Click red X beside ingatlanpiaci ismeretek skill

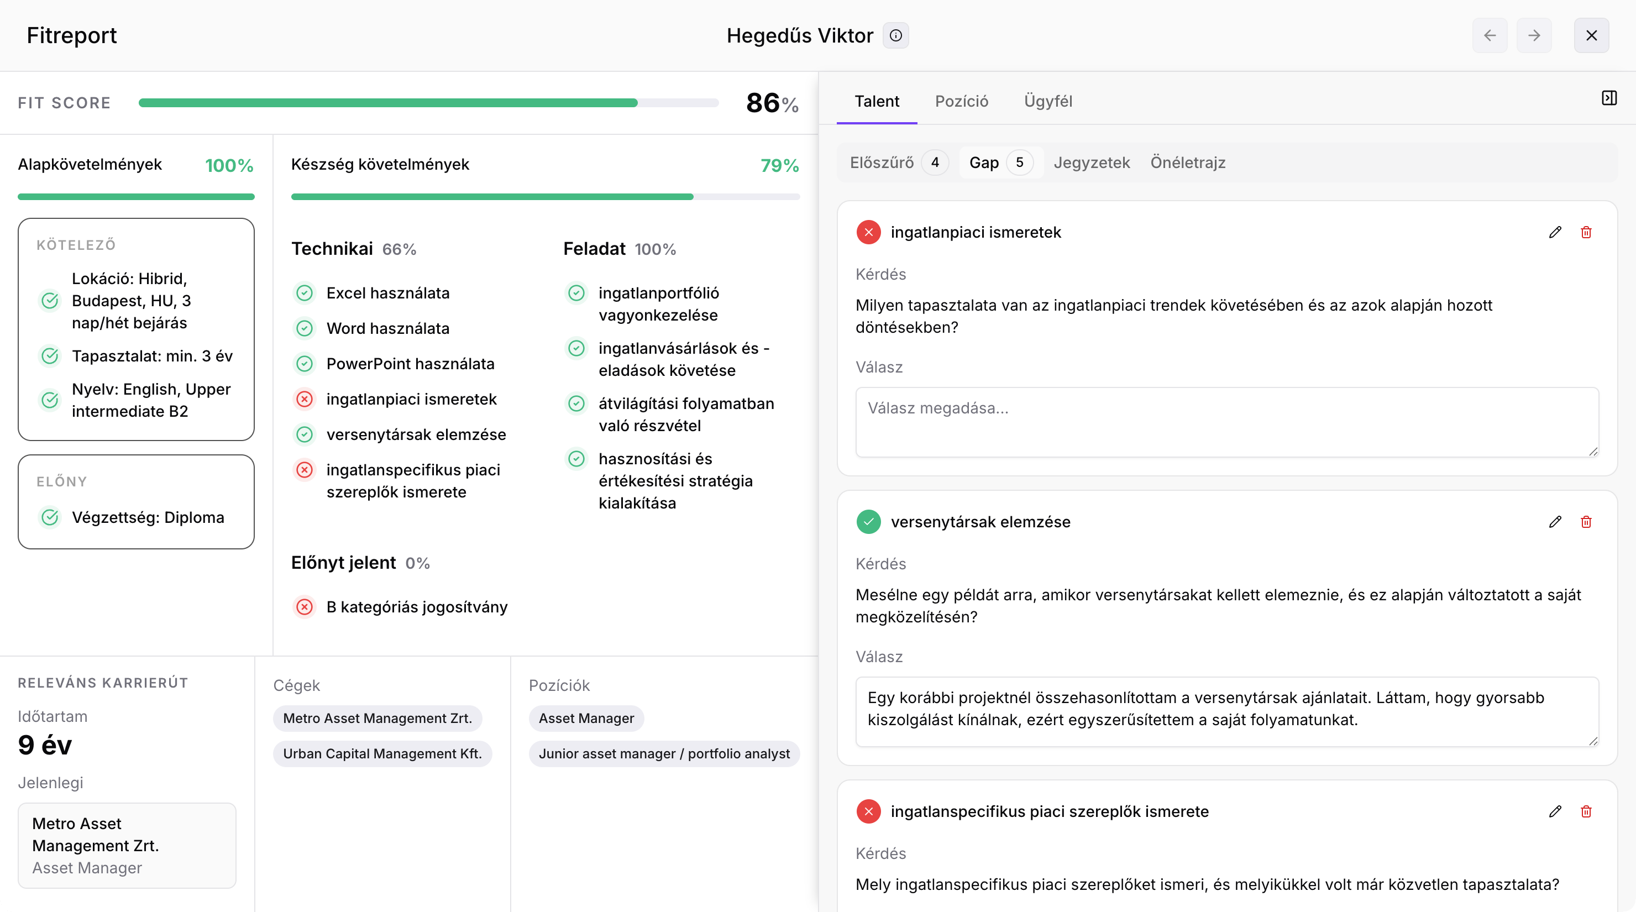coord(305,399)
